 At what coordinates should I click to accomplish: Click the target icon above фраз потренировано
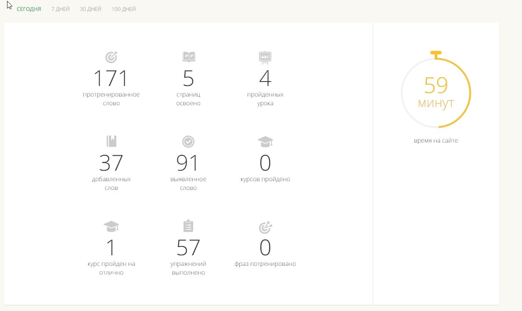coord(265,227)
